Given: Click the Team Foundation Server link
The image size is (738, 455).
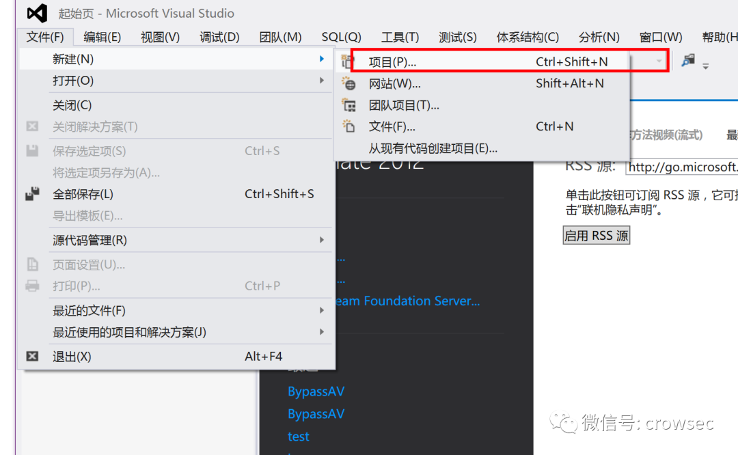Looking at the screenshot, I should [407, 301].
